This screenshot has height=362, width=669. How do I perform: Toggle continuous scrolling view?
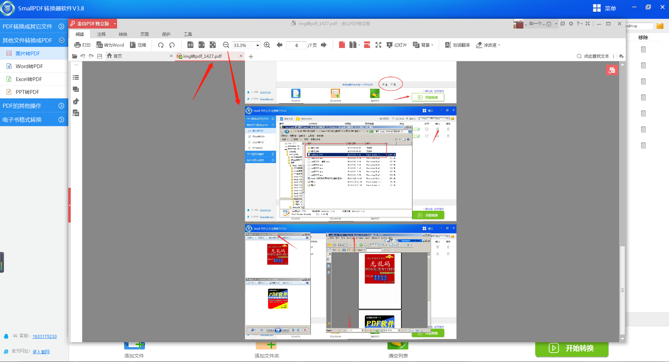click(x=367, y=45)
